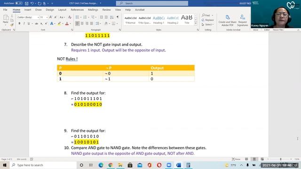Apply the Heading 2 style
Viewport: 301px width, 169px height.
173,20
